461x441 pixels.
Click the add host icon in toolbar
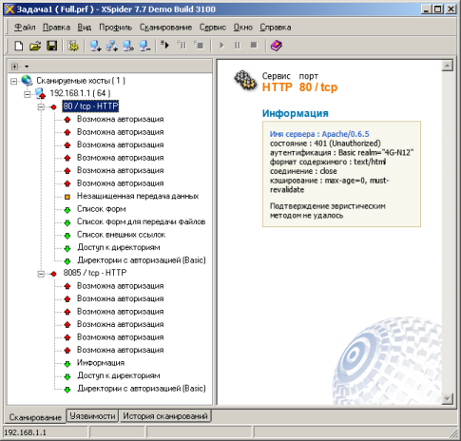pyautogui.click(x=95, y=46)
